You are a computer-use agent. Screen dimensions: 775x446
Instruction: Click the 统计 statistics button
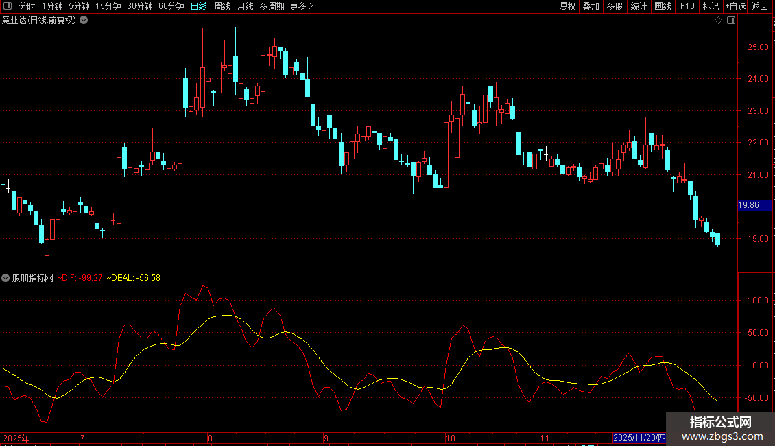pos(639,6)
